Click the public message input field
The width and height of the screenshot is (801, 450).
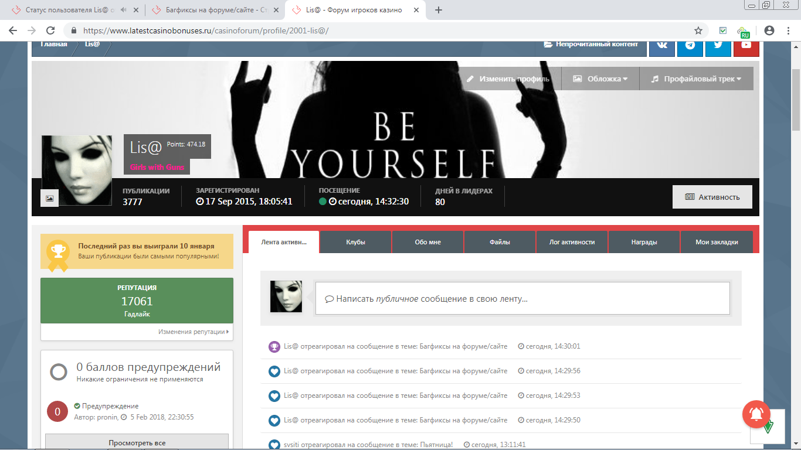[x=522, y=299]
